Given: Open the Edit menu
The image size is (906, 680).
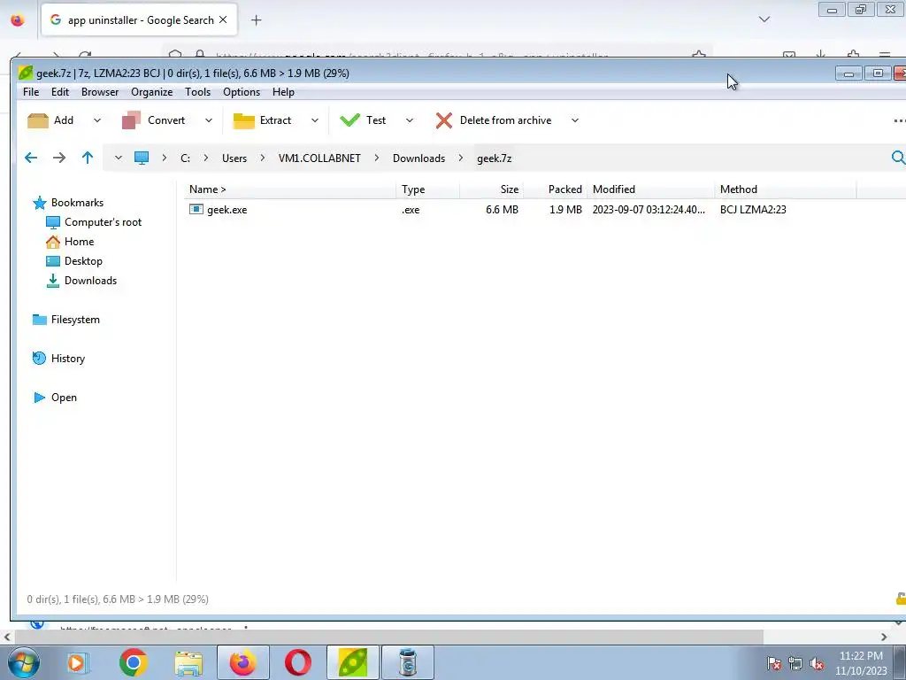Looking at the screenshot, I should click(x=60, y=92).
